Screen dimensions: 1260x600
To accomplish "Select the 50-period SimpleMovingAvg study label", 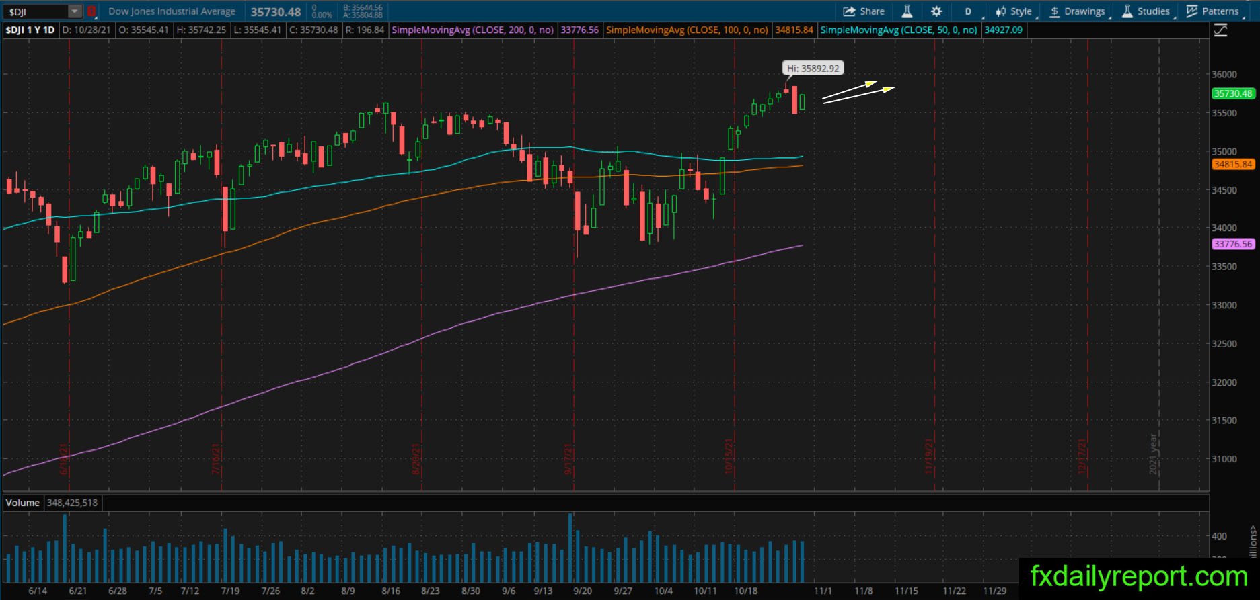I will tap(899, 30).
